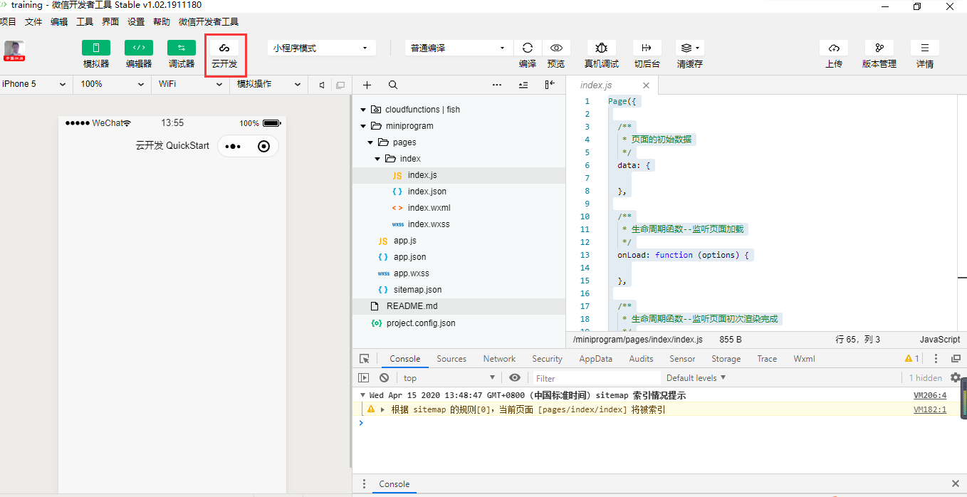Mute simulator sound with speaker icon

coord(322,85)
